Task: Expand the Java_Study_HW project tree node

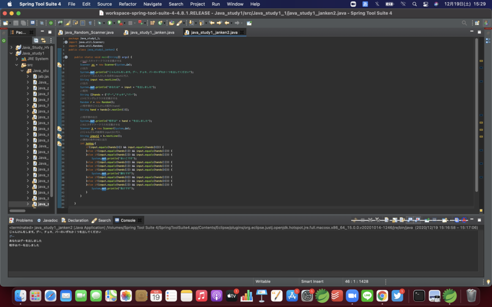Action: pyautogui.click(x=12, y=48)
